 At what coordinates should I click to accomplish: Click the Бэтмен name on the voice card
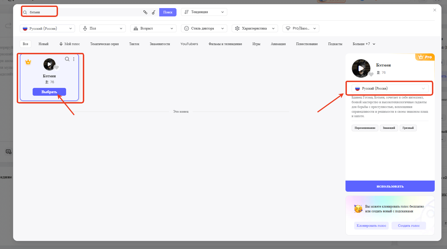click(49, 76)
